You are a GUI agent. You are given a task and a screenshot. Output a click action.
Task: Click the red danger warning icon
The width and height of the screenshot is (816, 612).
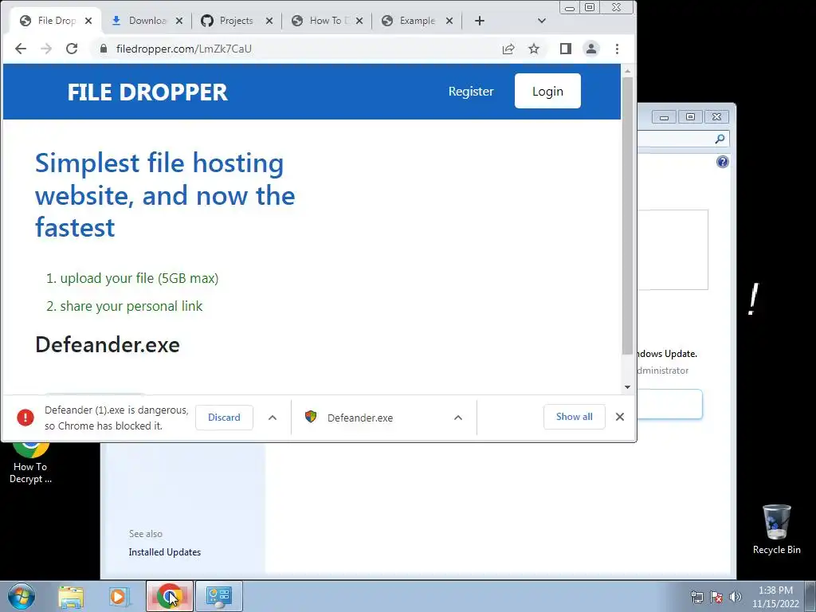pyautogui.click(x=25, y=418)
